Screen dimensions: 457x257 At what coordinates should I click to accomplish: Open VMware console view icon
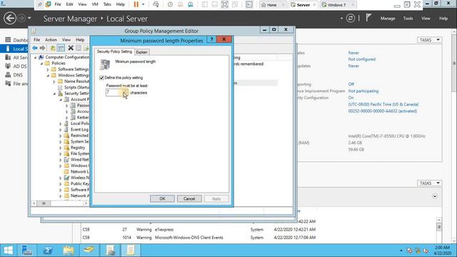point(249,4)
